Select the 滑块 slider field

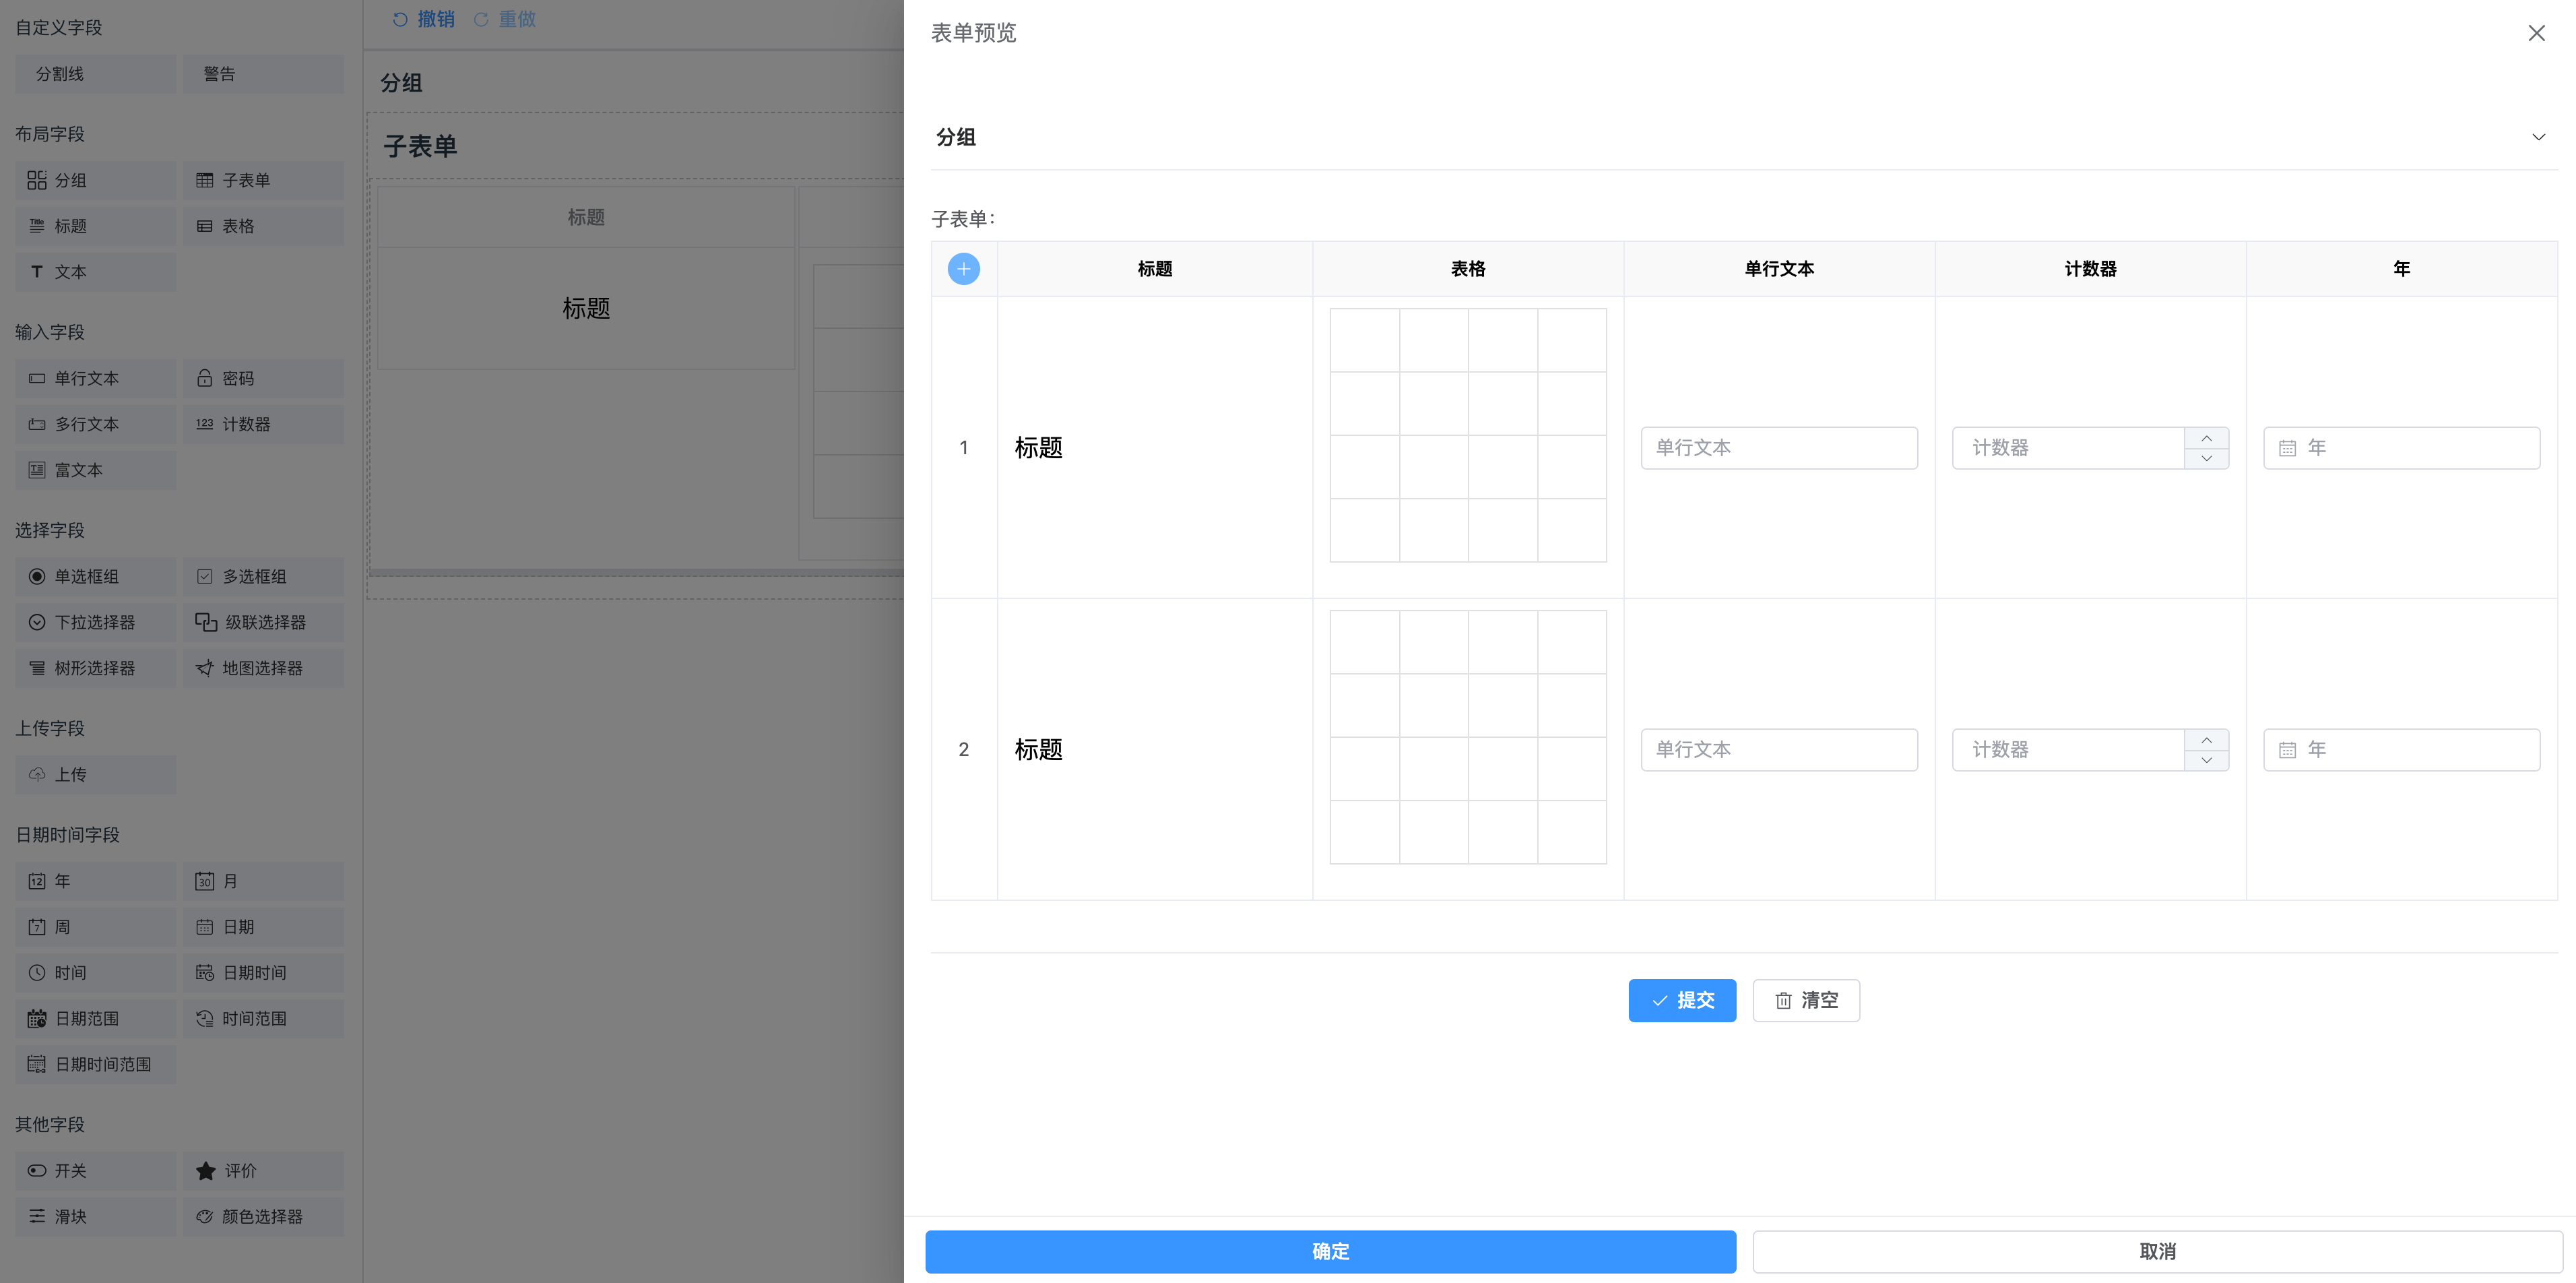coord(95,1217)
